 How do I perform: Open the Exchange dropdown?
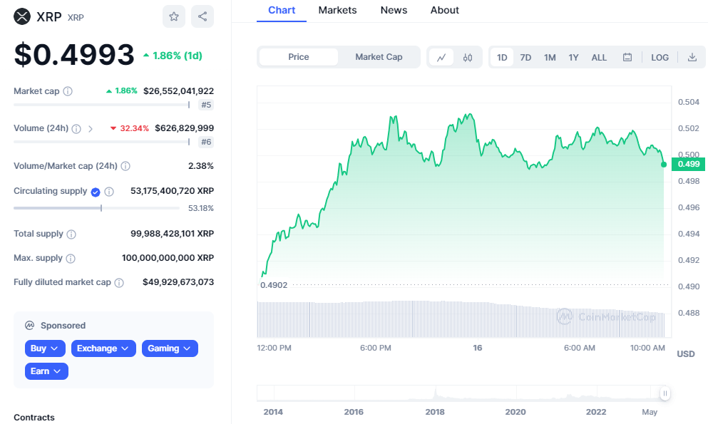[x=103, y=348]
